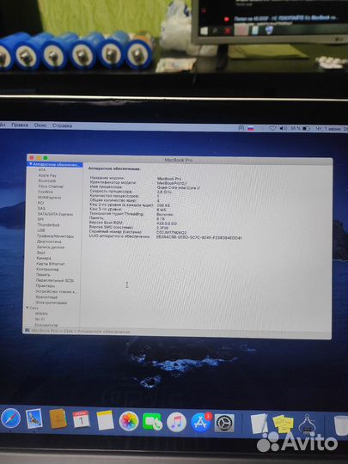
Task: Click the battery 55% indicator
Action: pos(300,128)
